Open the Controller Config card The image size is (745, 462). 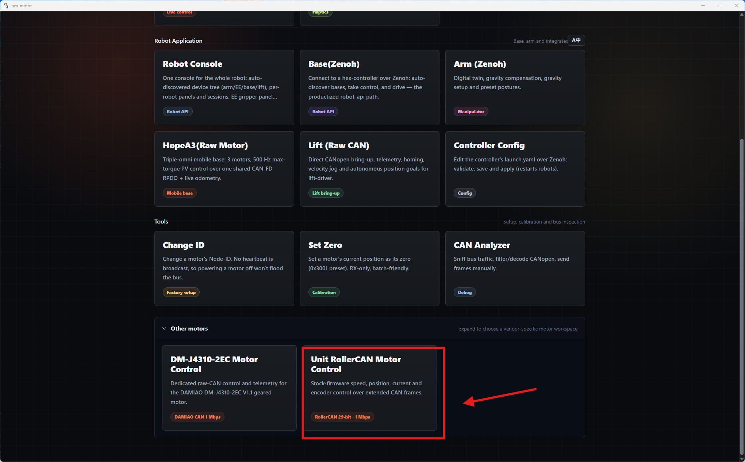515,169
